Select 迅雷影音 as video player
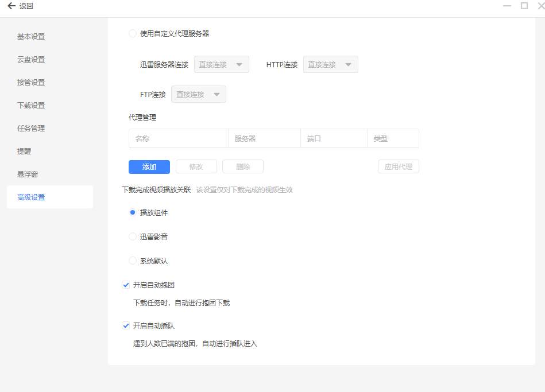Image resolution: width=545 pixels, height=392 pixels. pyautogui.click(x=133, y=236)
